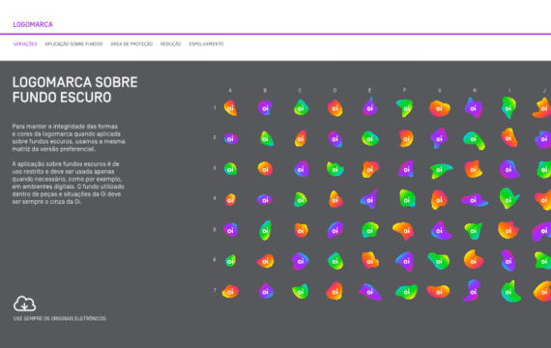This screenshot has height=348, width=551.
Task: Select the purple logo at B1
Action: coord(265,108)
